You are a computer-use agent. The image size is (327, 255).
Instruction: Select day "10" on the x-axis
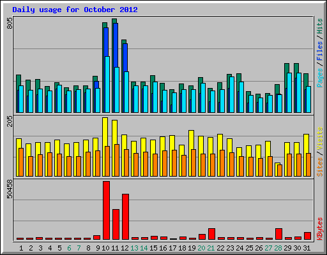tap(105, 248)
